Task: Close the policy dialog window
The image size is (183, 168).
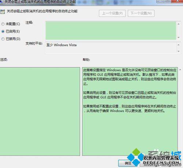Action: coord(178,1)
